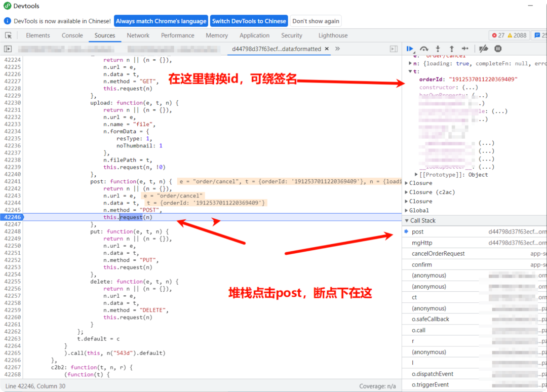Set breakpoint on line number 42241
This screenshot has height=392, width=547.
(x=13, y=181)
